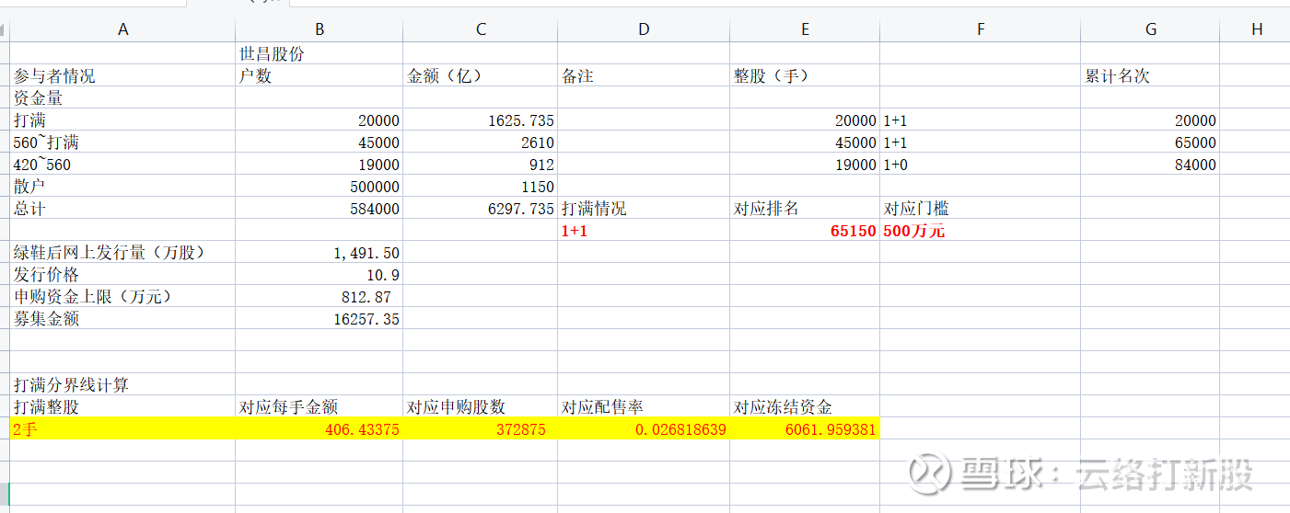Click the 打满情况 cell

point(644,208)
